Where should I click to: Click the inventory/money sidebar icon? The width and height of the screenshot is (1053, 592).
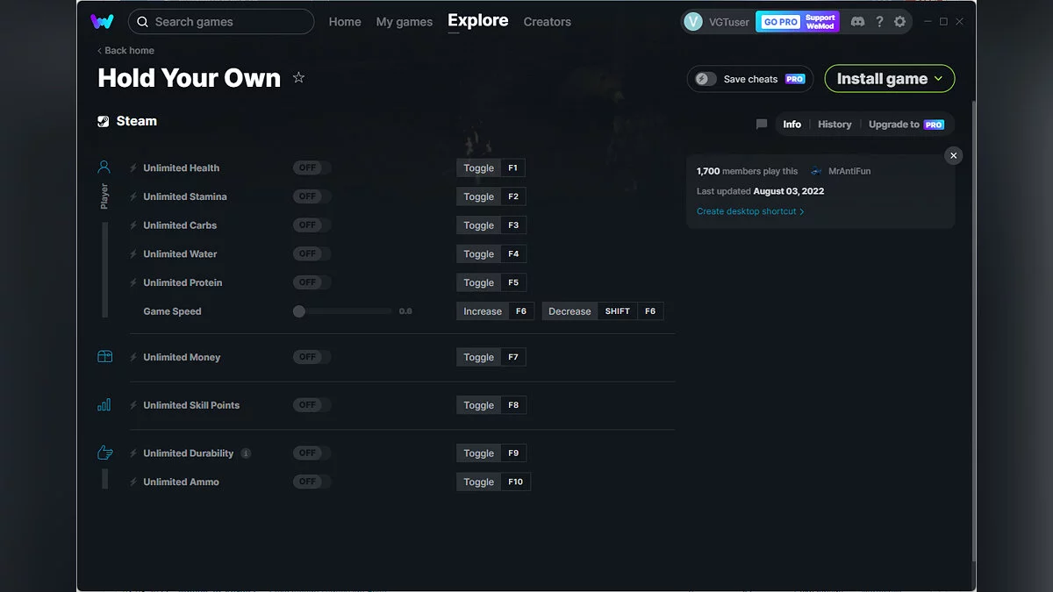point(104,357)
